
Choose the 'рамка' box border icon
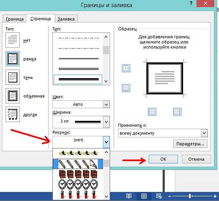pyautogui.click(x=13, y=59)
